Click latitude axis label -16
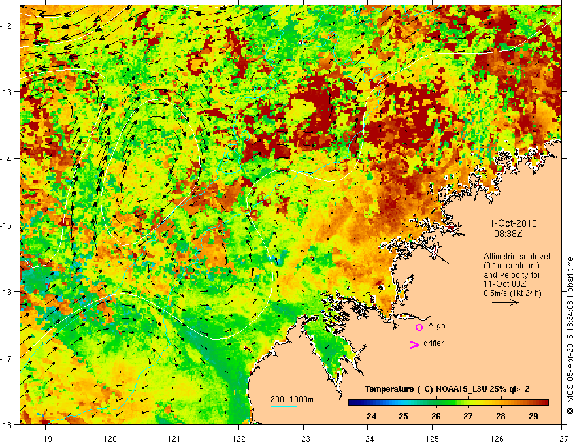This screenshot has height=444, width=575. [x=7, y=292]
